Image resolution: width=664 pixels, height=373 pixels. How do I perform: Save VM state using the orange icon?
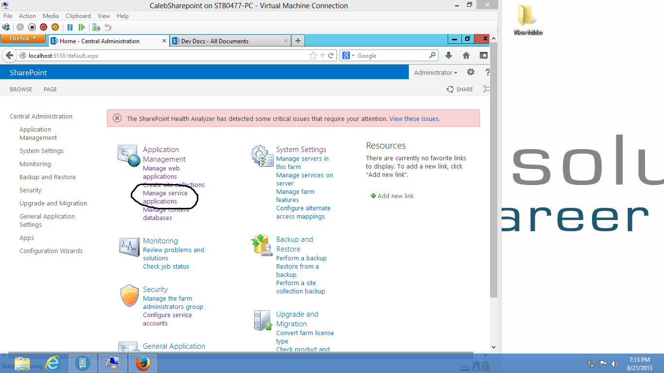pyautogui.click(x=55, y=27)
